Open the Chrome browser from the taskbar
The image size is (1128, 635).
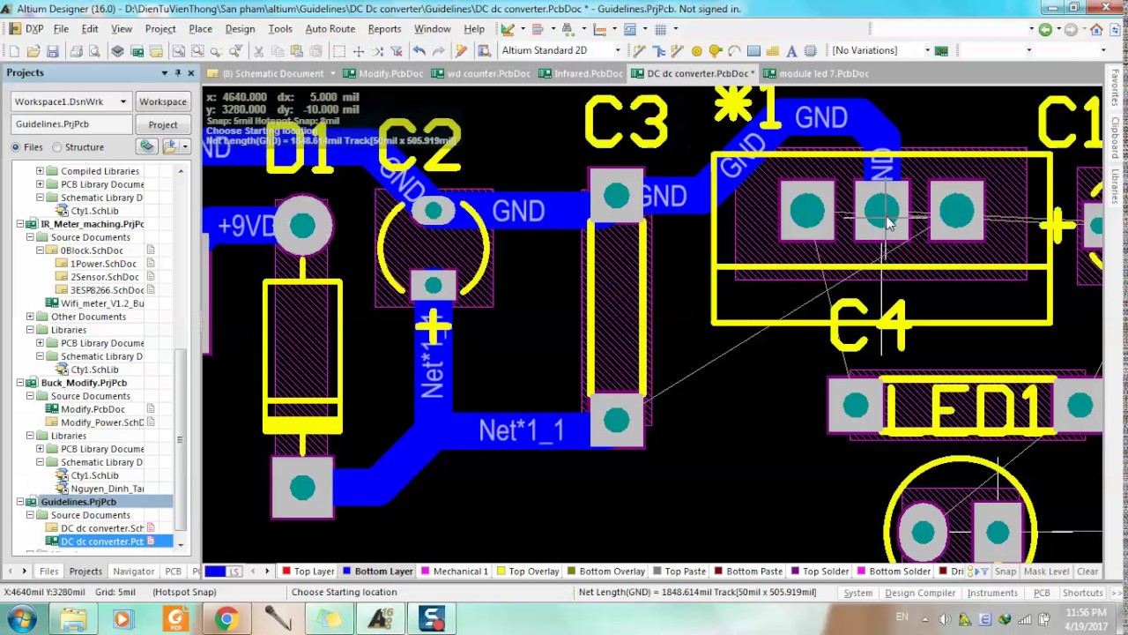(226, 619)
